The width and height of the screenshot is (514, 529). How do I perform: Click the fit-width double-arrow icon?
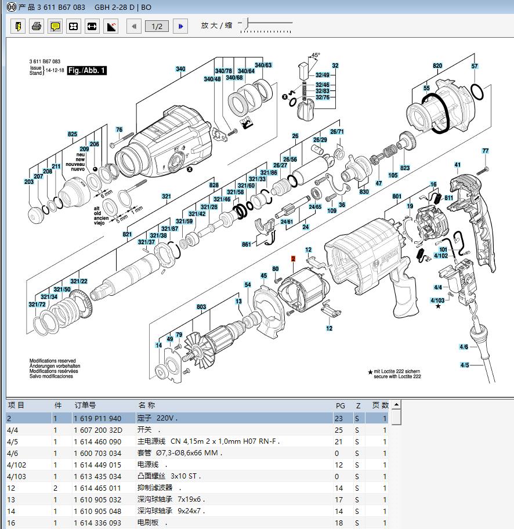pyautogui.click(x=92, y=26)
